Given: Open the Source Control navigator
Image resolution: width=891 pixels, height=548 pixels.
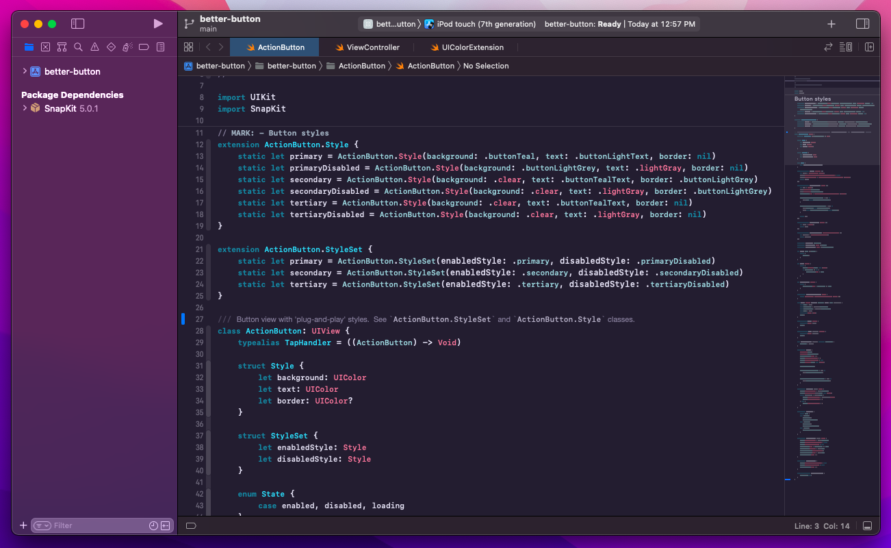Looking at the screenshot, I should [45, 47].
